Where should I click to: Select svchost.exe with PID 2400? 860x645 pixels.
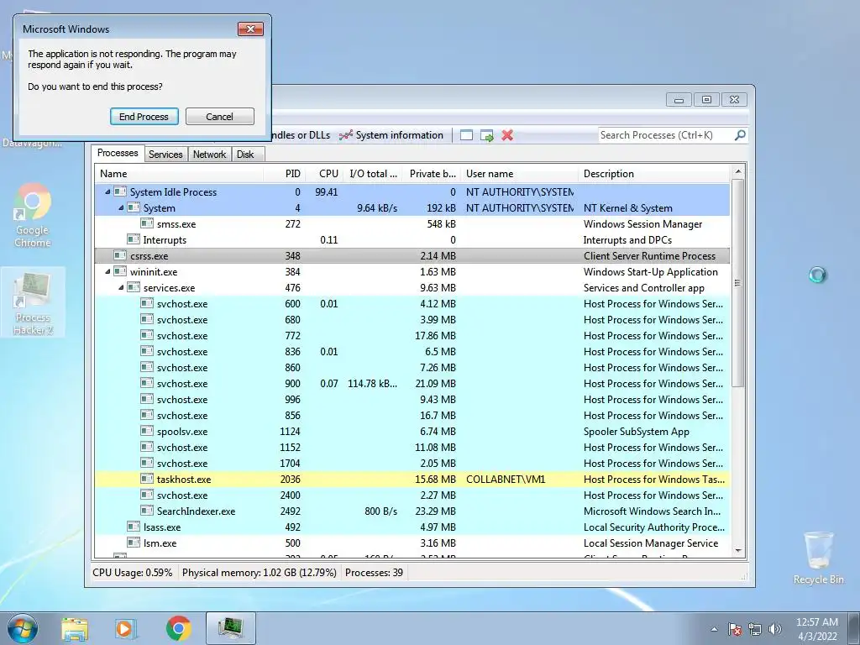[x=412, y=496]
